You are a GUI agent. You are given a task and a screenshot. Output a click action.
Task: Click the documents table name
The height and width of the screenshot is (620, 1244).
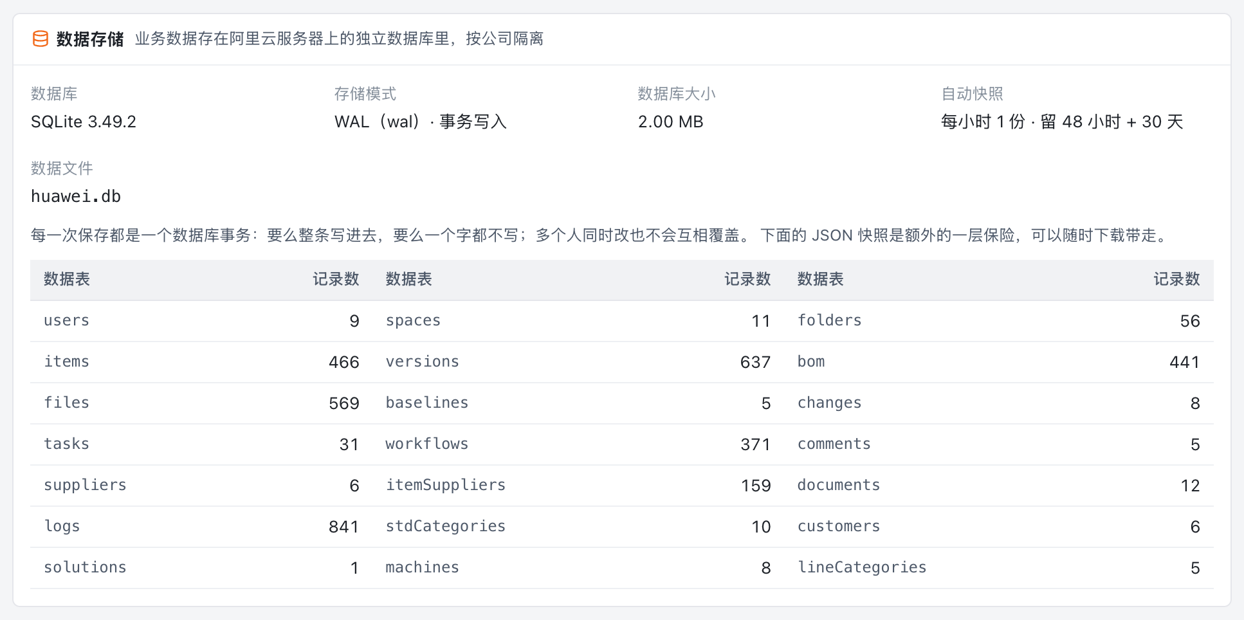[x=839, y=485]
